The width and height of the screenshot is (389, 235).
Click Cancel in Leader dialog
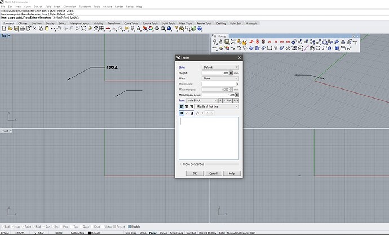click(213, 174)
